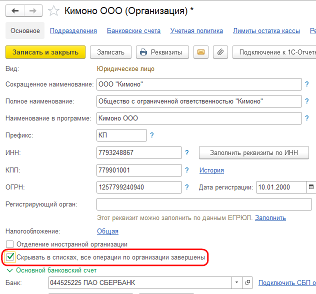316x294 pixels.
Task: Focus the ИНН input field
Action: point(139,152)
